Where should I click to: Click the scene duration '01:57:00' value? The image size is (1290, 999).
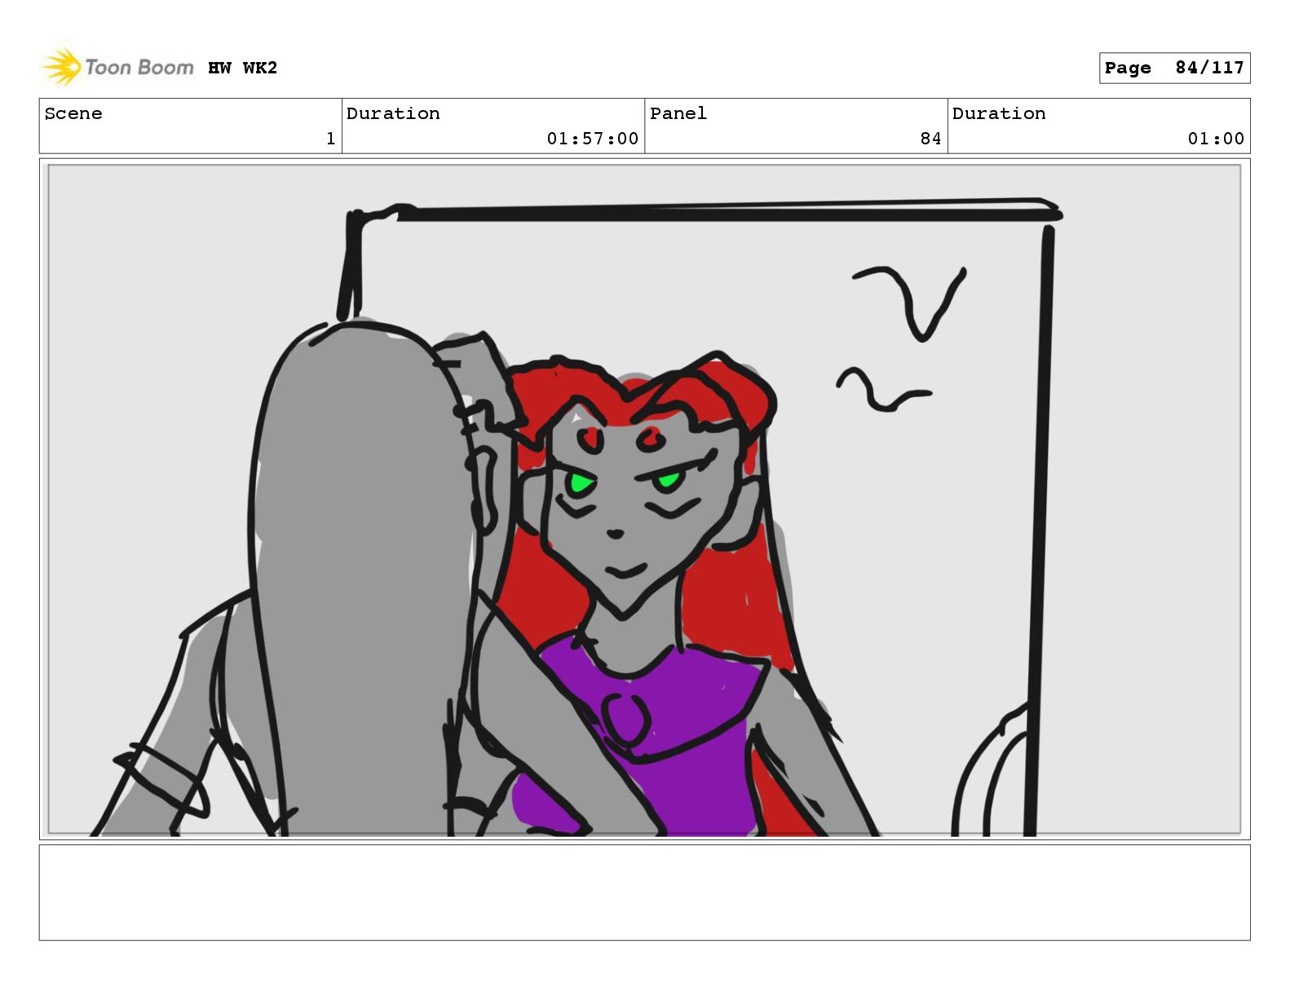592,139
